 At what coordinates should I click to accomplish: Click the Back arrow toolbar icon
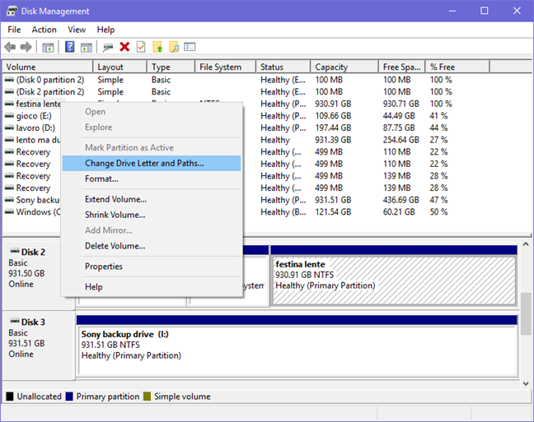pos(10,47)
